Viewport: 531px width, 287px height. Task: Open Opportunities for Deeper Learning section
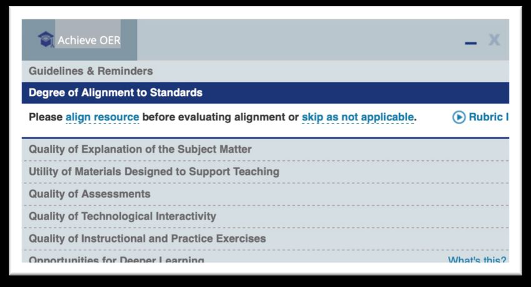[x=116, y=260]
